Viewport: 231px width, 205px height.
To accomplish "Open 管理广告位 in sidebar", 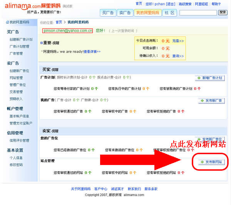I will 18,85.
